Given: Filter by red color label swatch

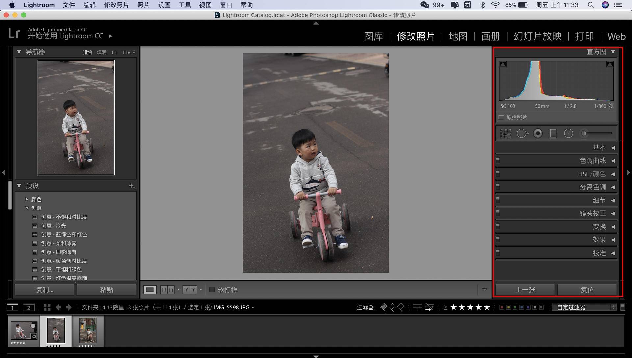Looking at the screenshot, I should point(502,307).
